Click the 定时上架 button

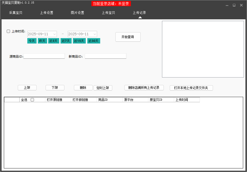click(x=103, y=88)
